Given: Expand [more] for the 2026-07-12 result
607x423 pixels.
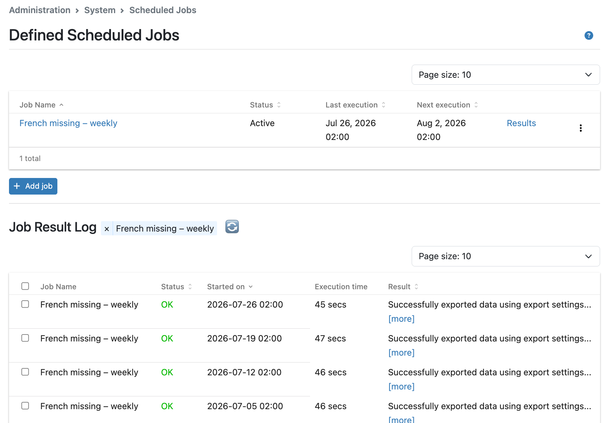Looking at the screenshot, I should 401,386.
